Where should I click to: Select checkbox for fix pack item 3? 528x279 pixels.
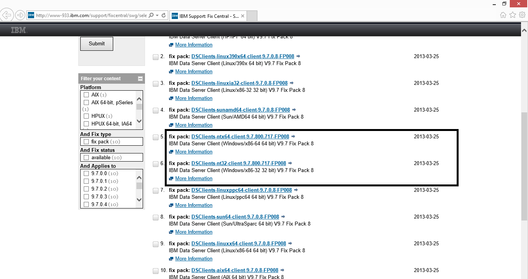[155, 84]
